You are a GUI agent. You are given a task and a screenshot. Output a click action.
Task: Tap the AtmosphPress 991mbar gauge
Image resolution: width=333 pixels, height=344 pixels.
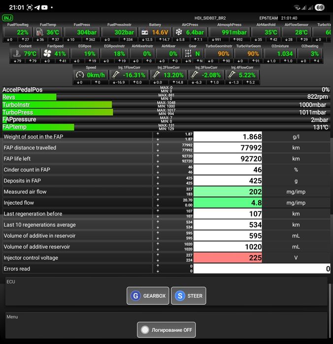click(x=229, y=32)
